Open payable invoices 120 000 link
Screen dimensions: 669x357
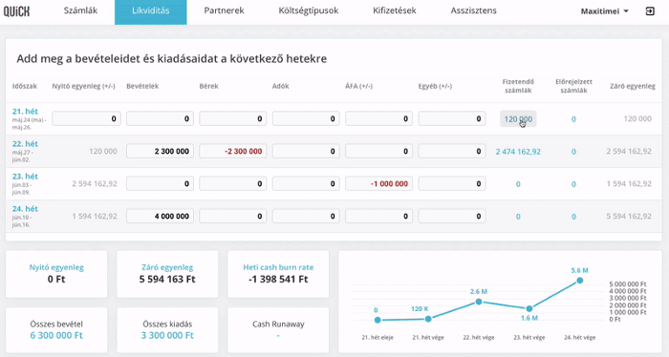tap(518, 119)
